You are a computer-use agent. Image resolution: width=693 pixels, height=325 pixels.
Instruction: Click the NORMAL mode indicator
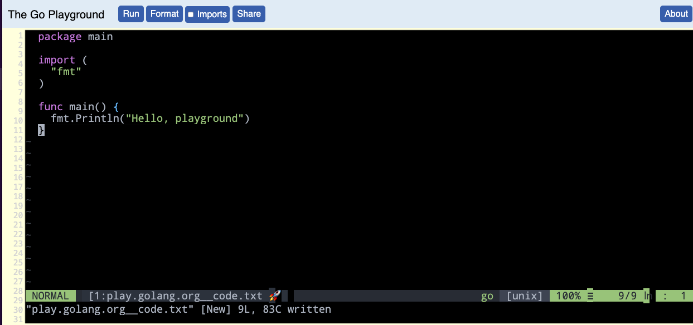pos(50,296)
